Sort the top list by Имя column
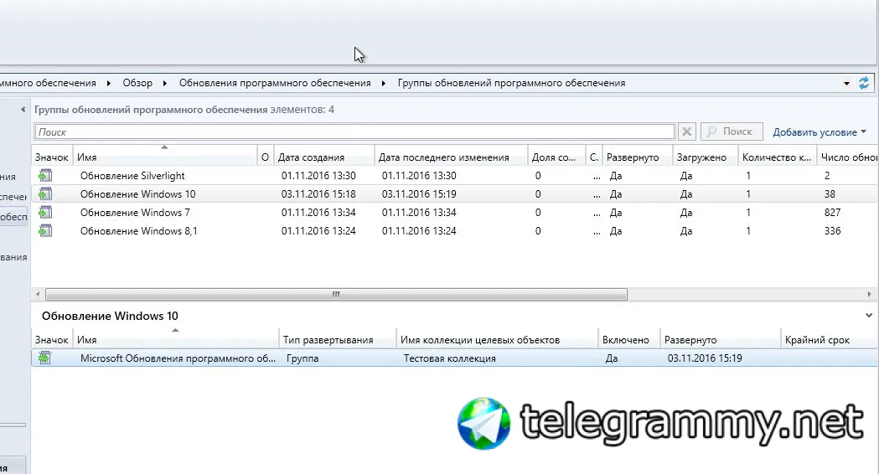 [165, 157]
